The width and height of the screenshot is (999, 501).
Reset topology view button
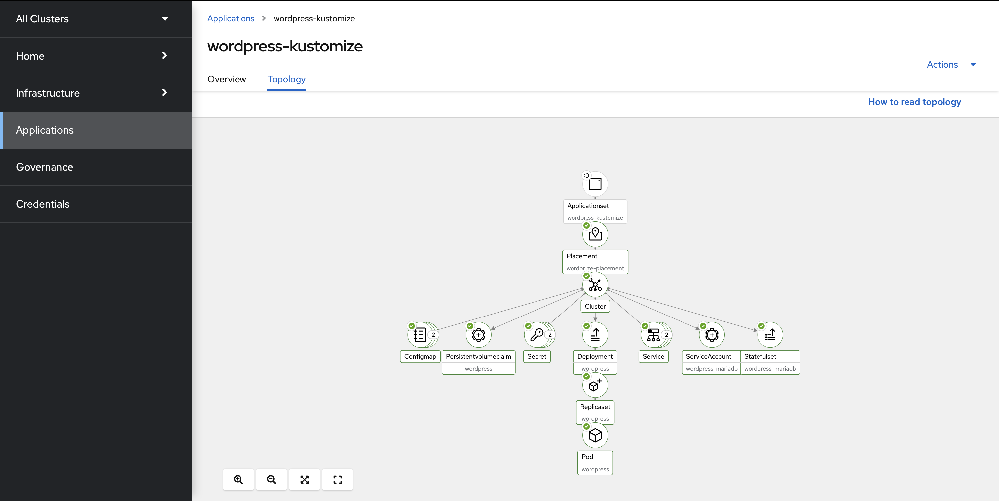pos(337,479)
